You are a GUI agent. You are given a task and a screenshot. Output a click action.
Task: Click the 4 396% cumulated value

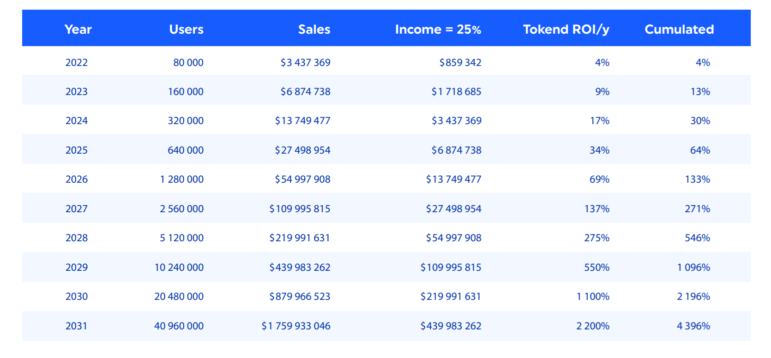tap(693, 326)
